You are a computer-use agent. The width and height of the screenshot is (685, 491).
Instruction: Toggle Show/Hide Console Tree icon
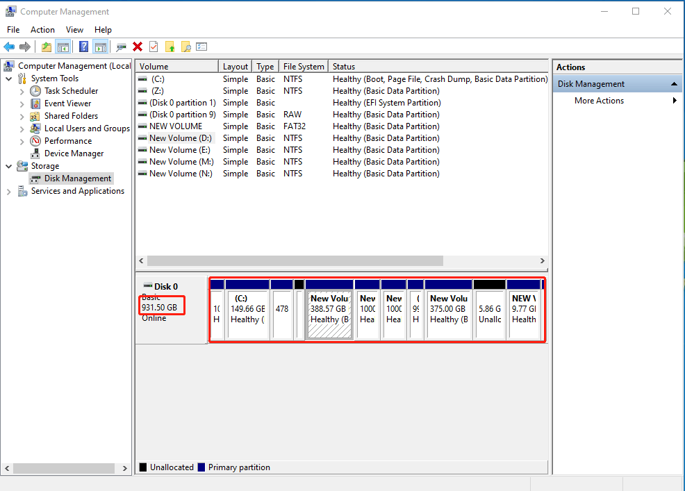pos(63,47)
